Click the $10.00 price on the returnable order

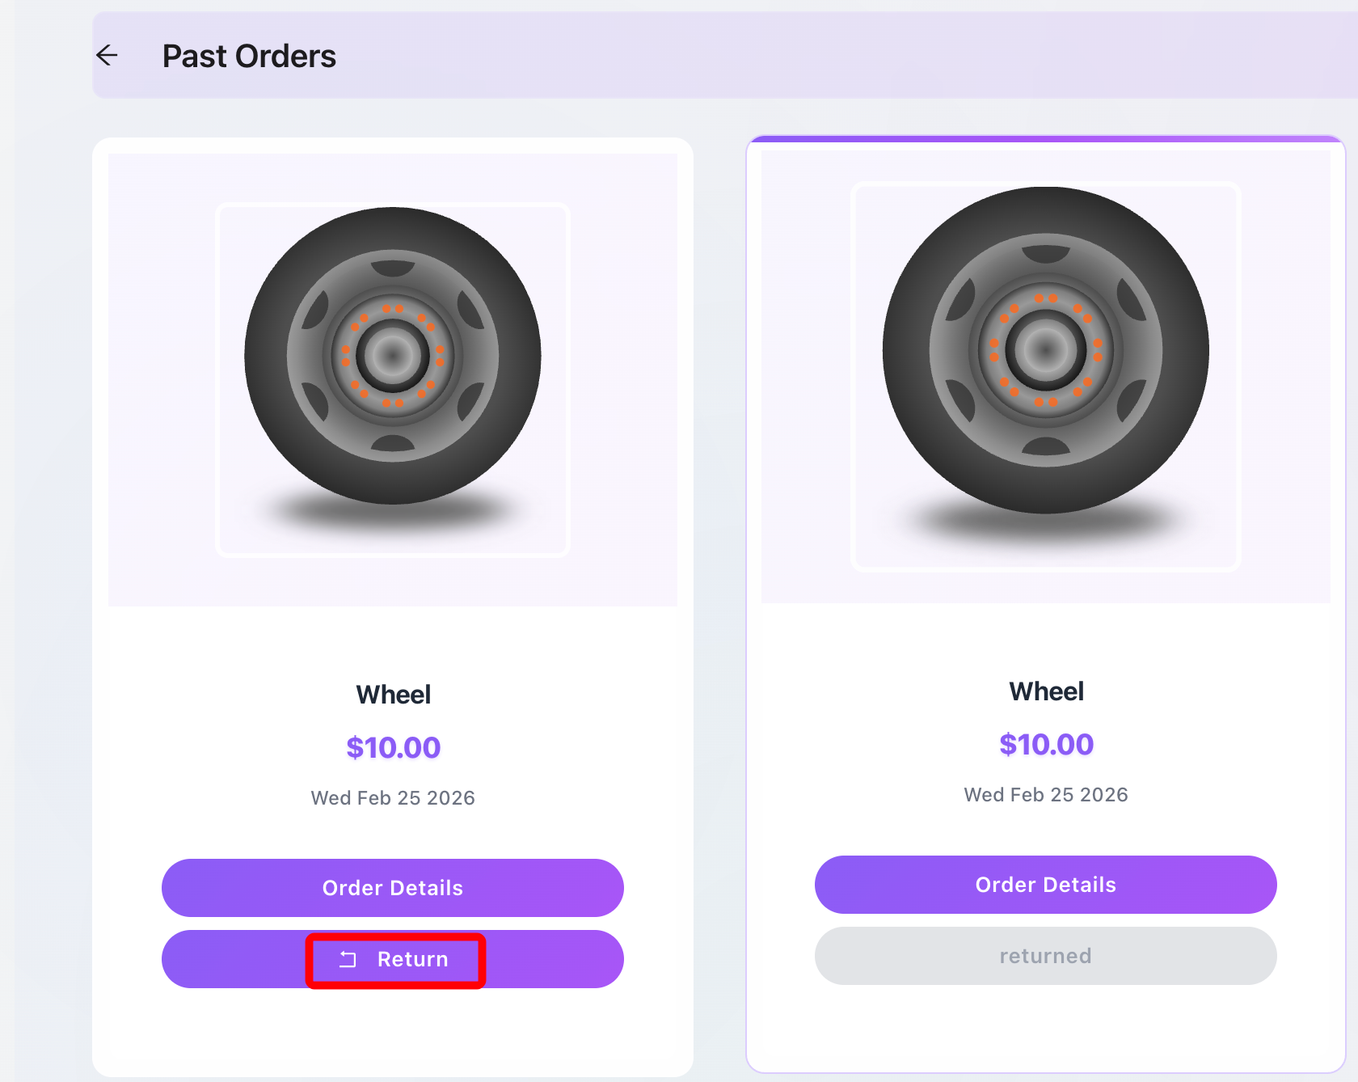393,748
